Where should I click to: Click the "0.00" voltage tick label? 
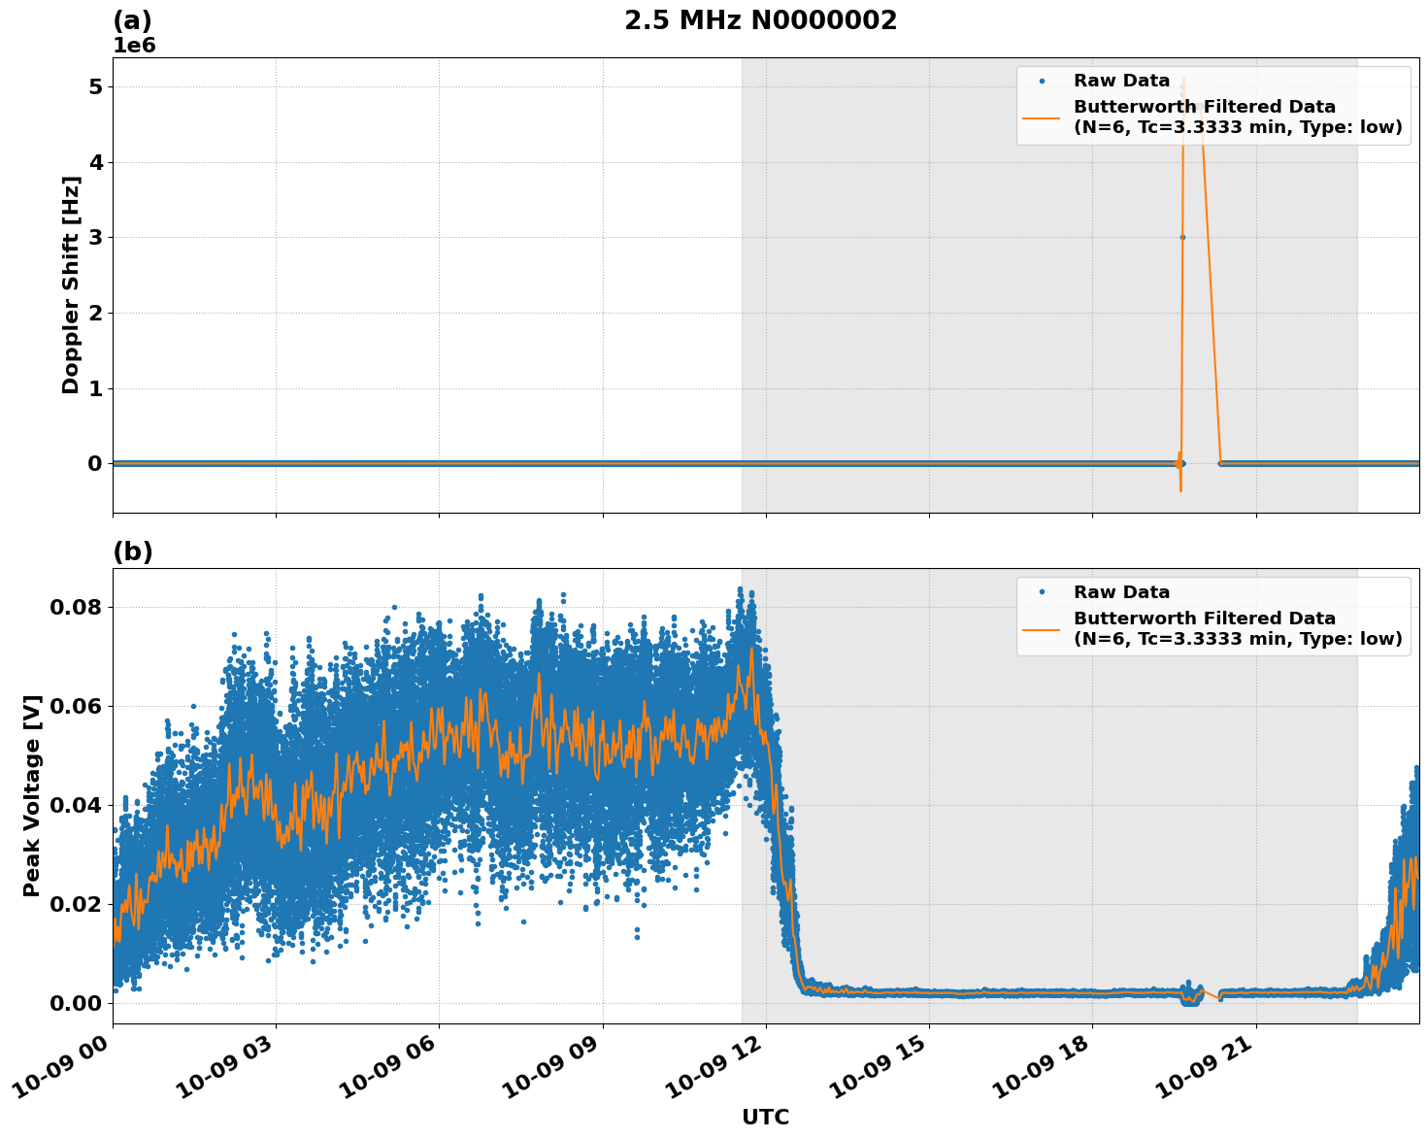(x=76, y=1003)
